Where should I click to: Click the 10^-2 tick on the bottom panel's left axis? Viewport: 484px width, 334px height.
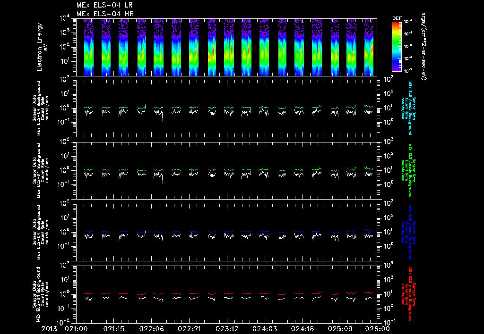(x=64, y=322)
